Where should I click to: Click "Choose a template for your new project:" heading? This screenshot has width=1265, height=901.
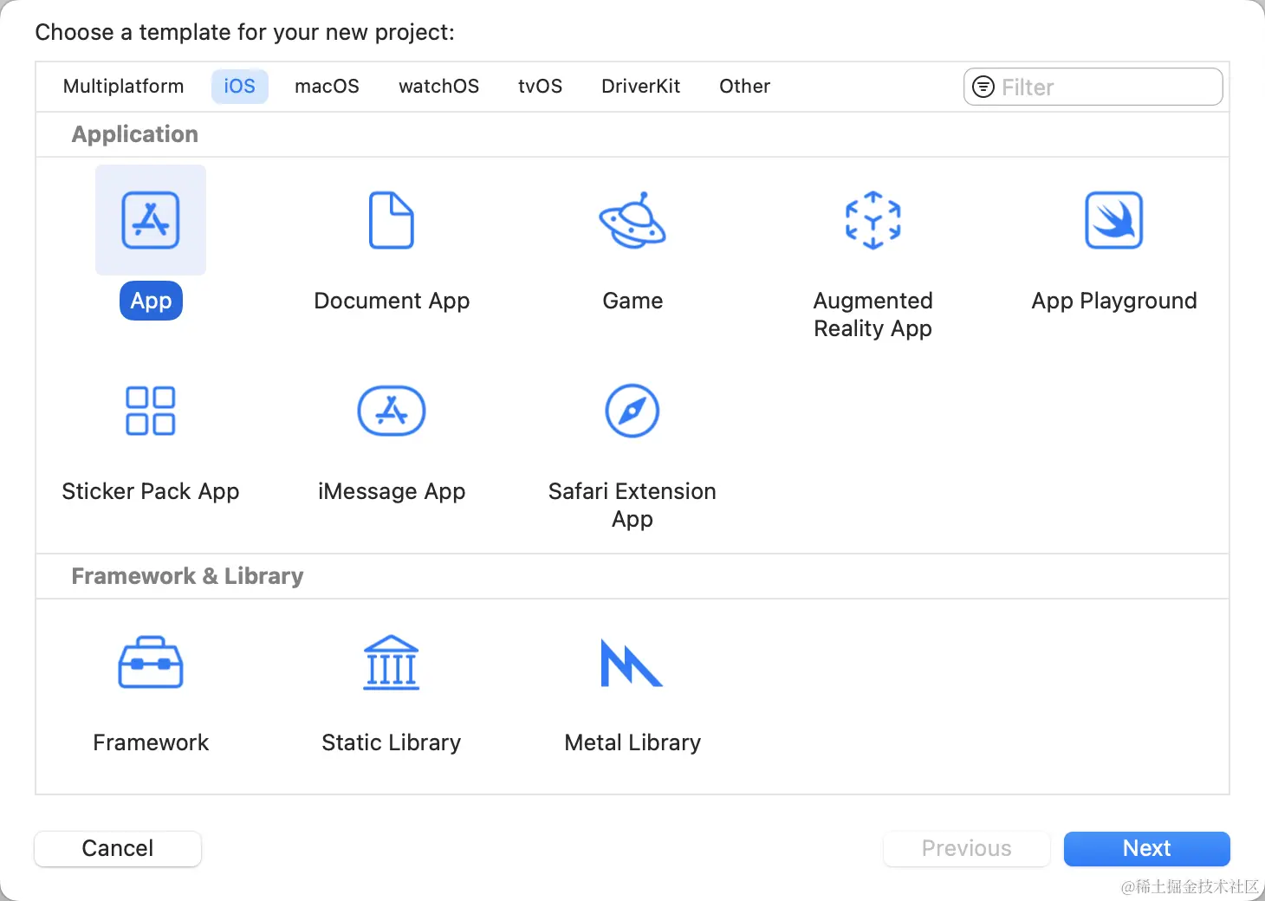pos(244,33)
